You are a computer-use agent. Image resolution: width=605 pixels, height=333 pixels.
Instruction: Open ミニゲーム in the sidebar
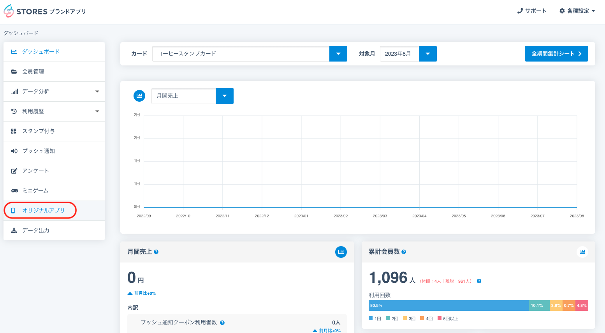[x=54, y=191]
